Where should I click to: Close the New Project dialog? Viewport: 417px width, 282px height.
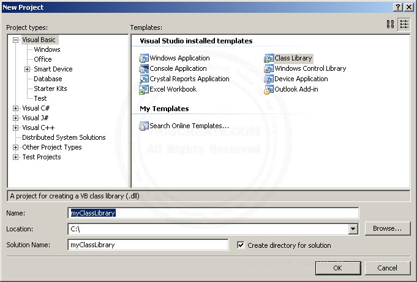pos(409,7)
